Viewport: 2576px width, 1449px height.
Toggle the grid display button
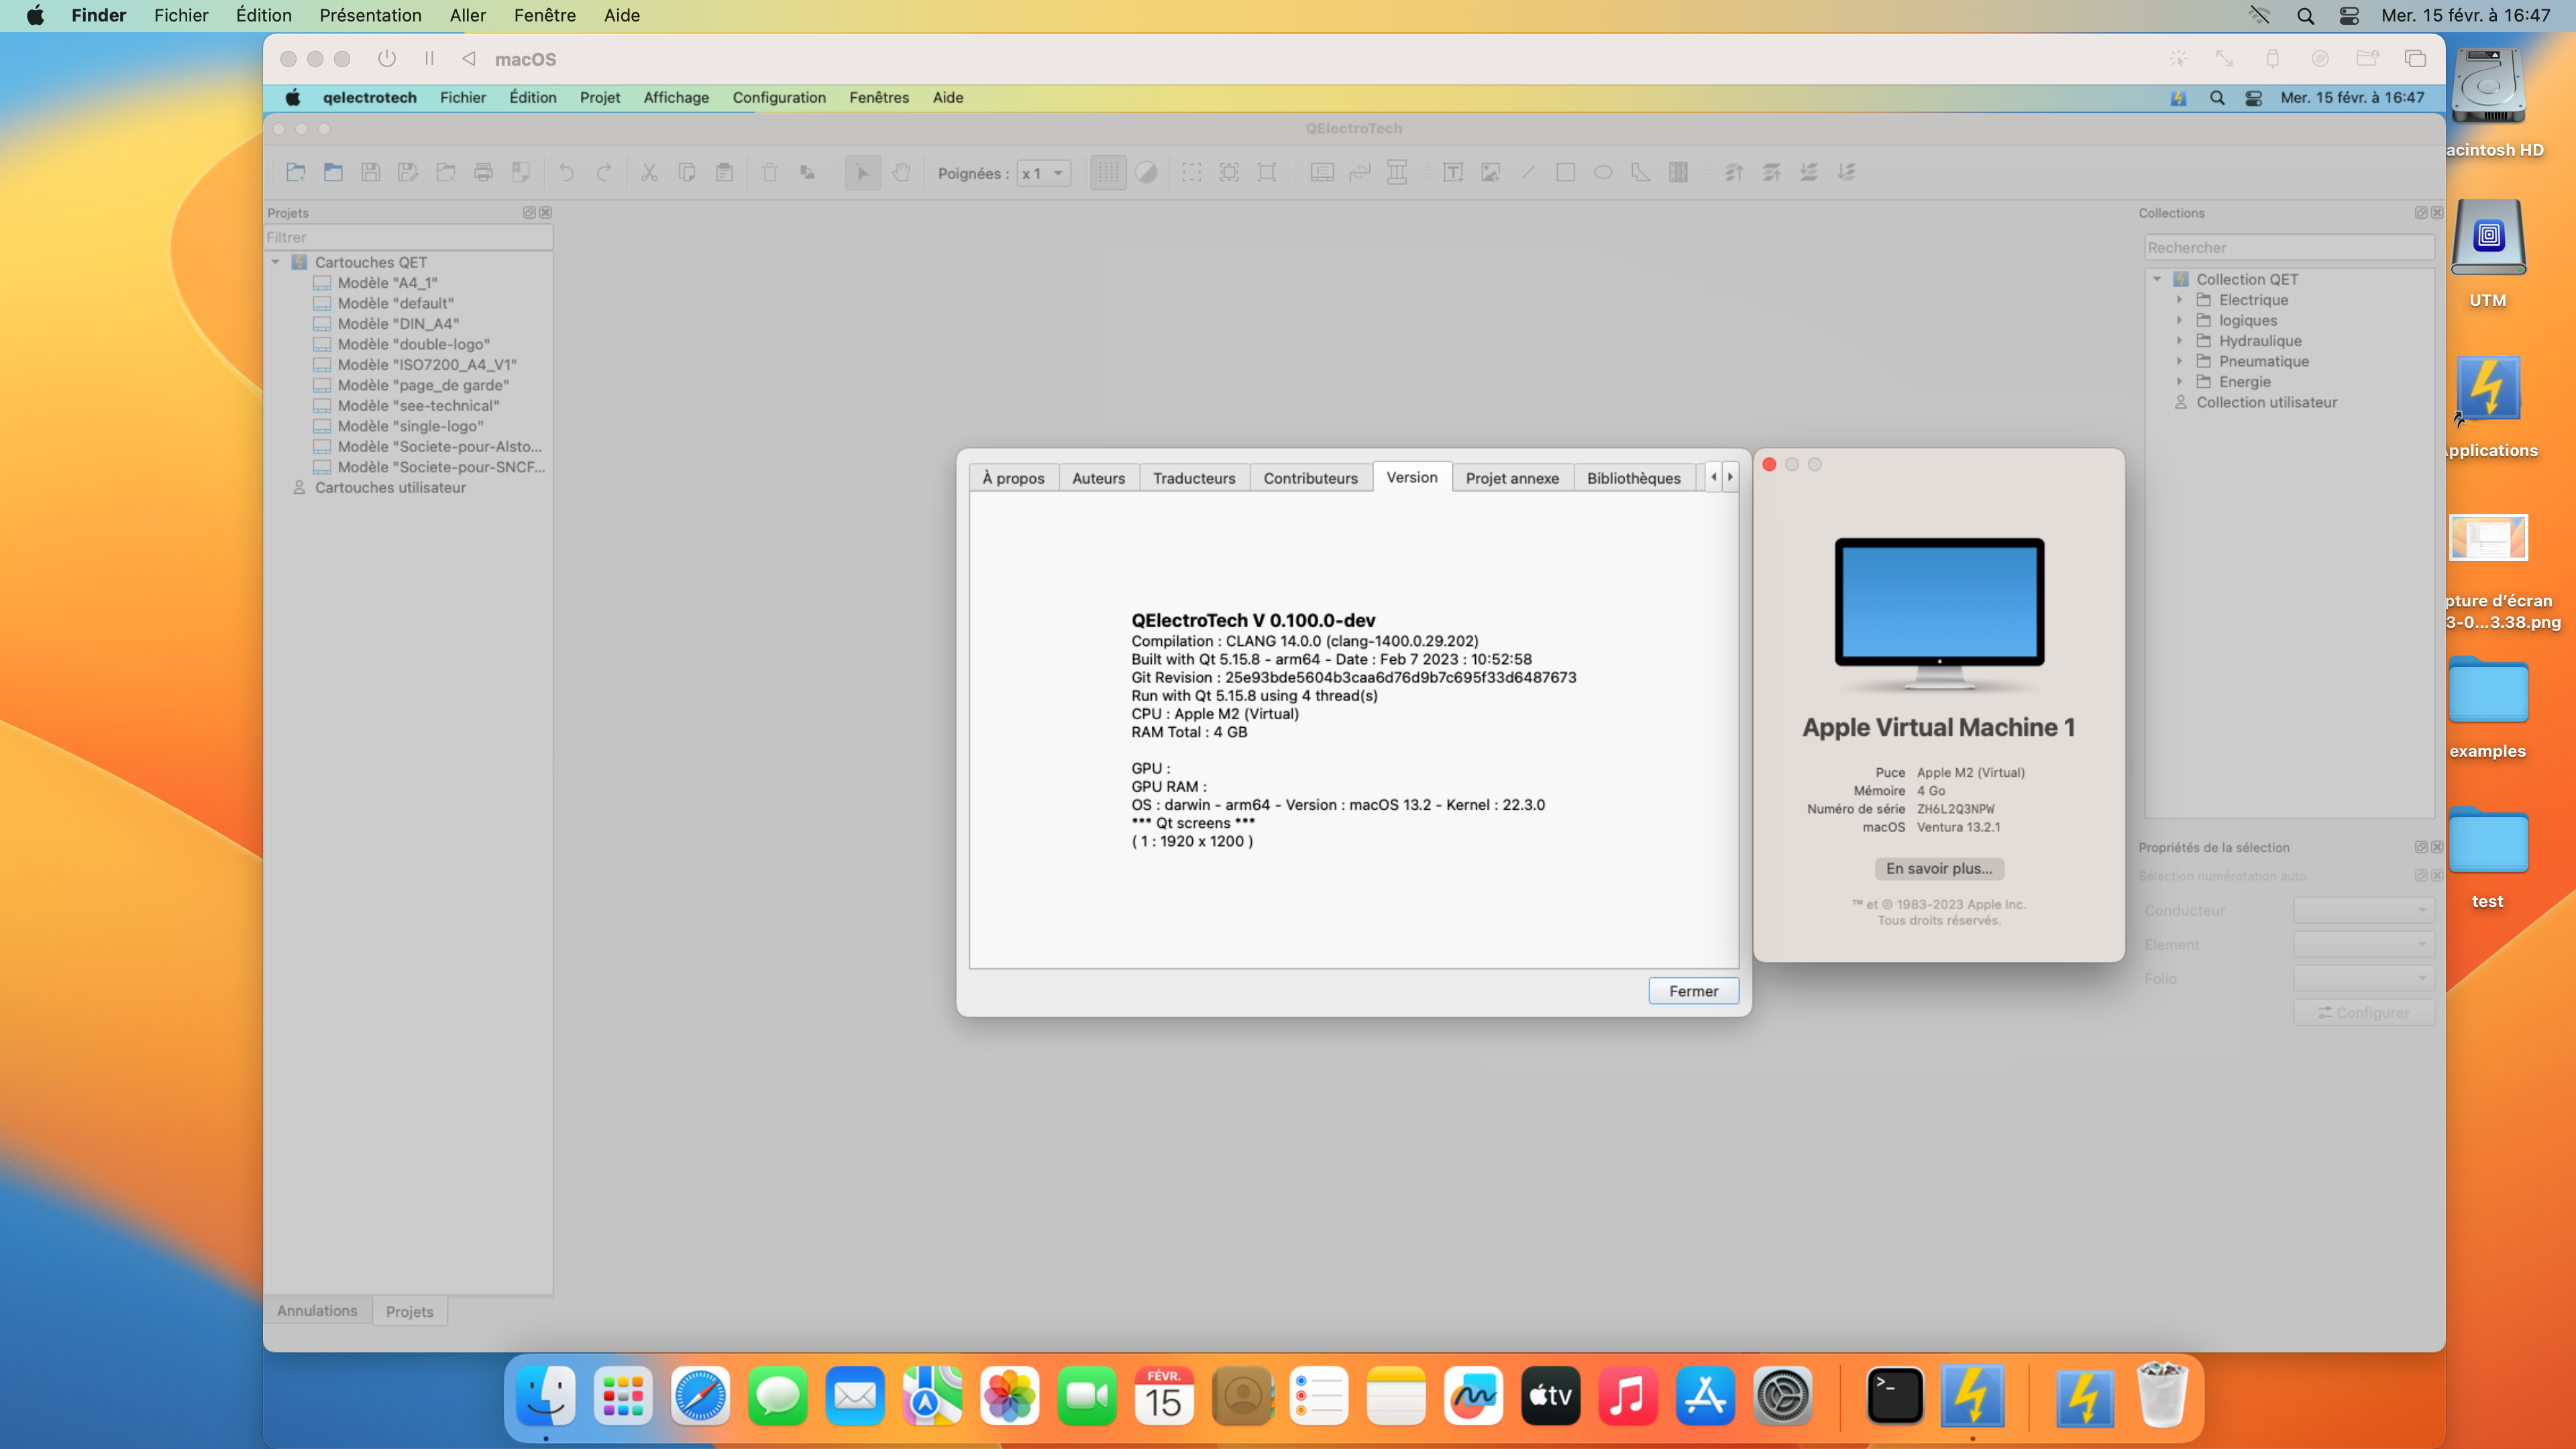click(x=1108, y=172)
